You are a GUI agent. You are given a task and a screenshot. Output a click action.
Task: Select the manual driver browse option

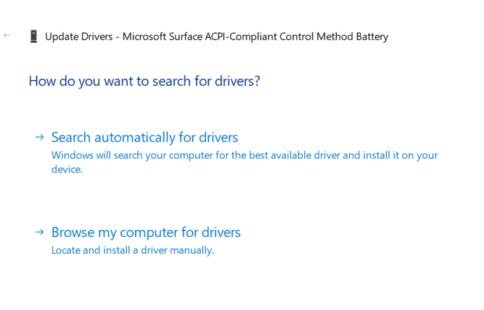138,240
